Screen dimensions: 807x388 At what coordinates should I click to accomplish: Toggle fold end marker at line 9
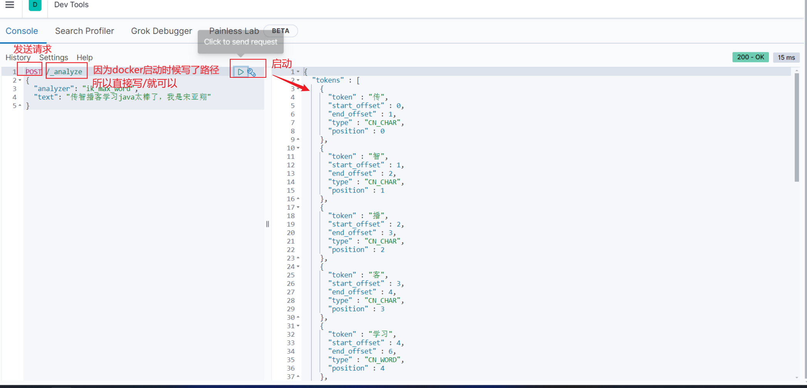pyautogui.click(x=298, y=140)
